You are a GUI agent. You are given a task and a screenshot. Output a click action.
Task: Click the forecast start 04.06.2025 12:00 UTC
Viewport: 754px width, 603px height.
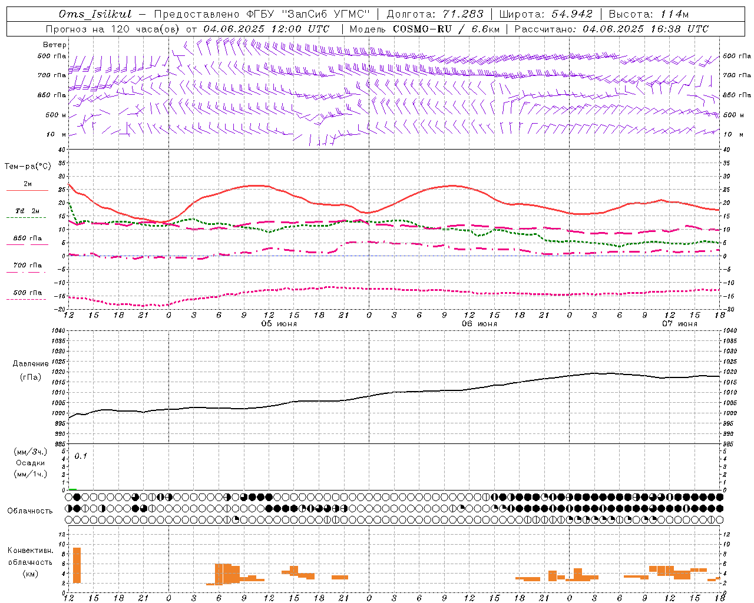tap(266, 29)
